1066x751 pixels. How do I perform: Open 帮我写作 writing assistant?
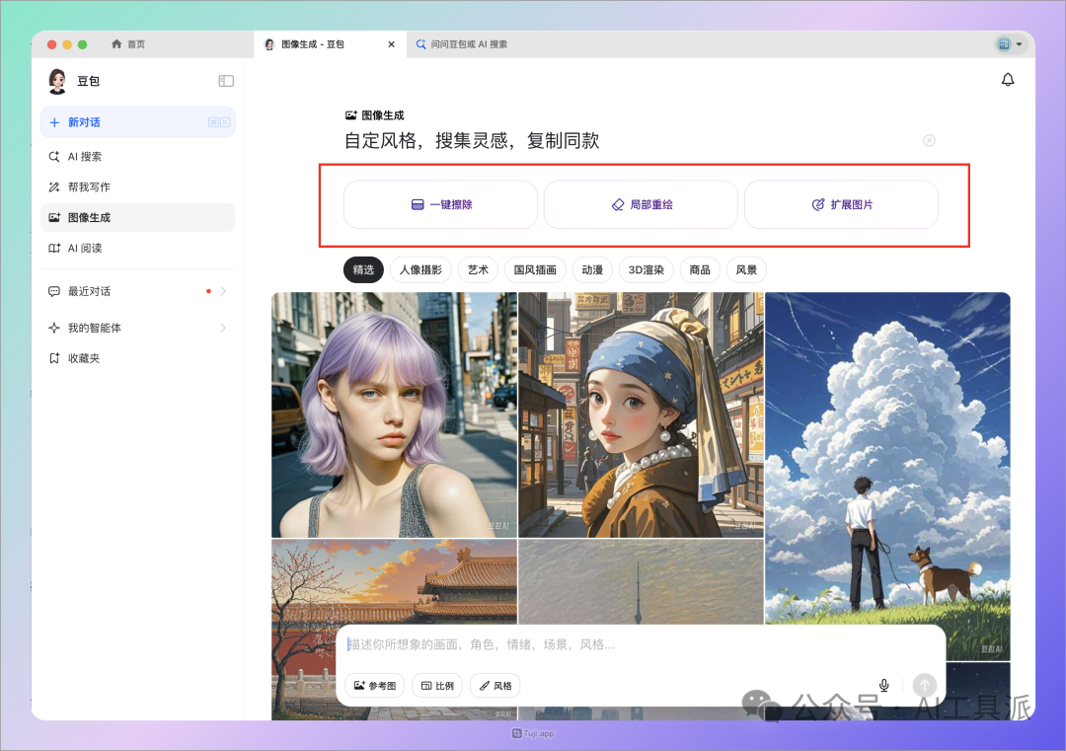pyautogui.click(x=138, y=187)
